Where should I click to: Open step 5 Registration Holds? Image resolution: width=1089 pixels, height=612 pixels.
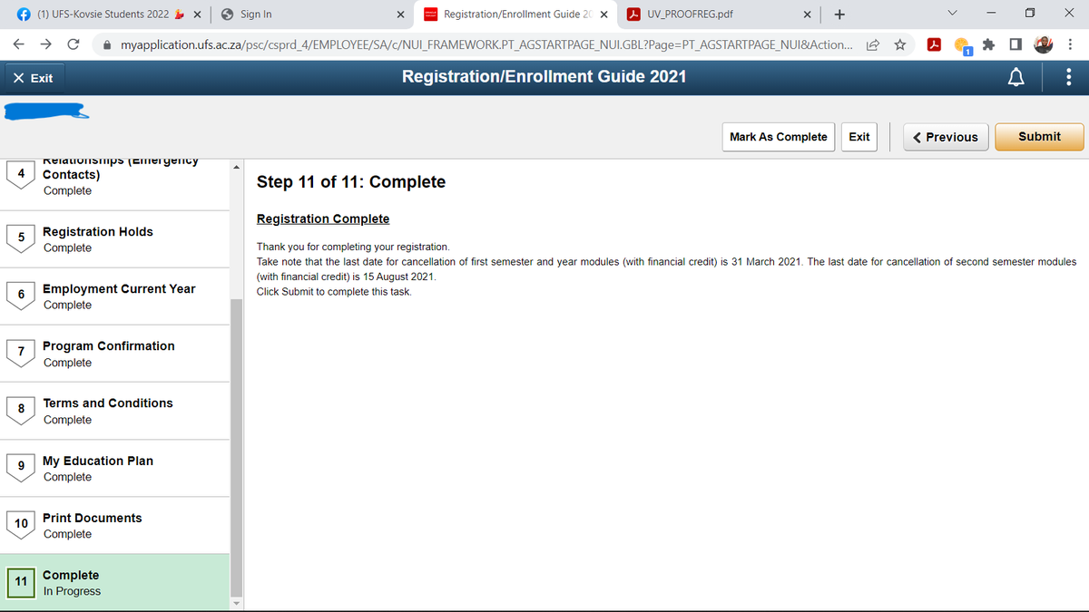[x=114, y=239]
